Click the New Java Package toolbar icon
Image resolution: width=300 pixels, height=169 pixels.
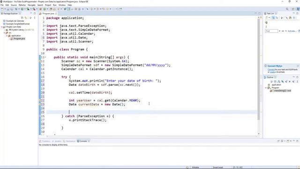click(x=41, y=9)
